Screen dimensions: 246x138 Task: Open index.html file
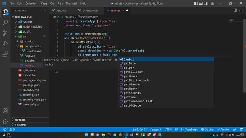tap(30, 75)
